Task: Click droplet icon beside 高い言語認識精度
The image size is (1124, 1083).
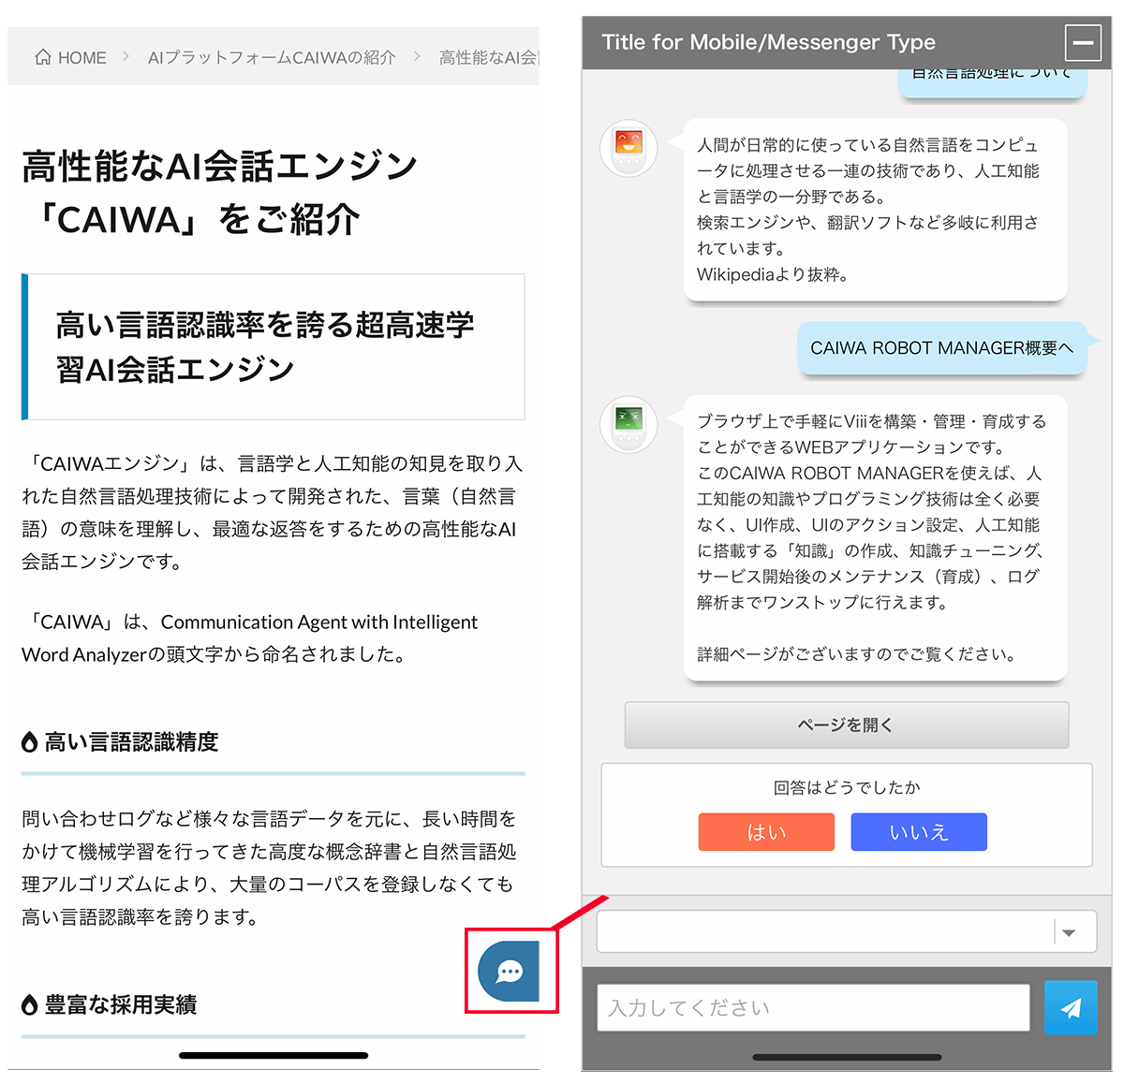Action: click(x=30, y=742)
